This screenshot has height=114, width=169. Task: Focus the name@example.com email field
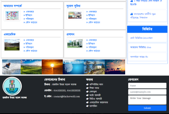[x=147, y=92]
